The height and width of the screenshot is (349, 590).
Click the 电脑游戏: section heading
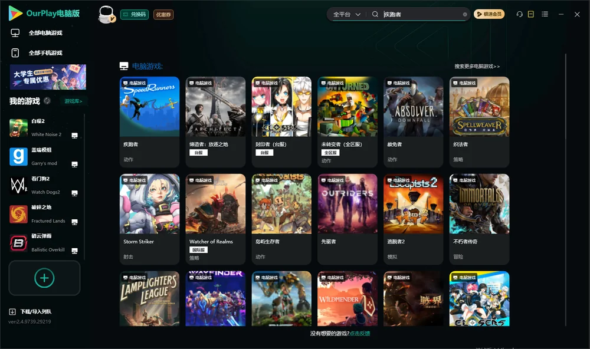click(x=147, y=66)
